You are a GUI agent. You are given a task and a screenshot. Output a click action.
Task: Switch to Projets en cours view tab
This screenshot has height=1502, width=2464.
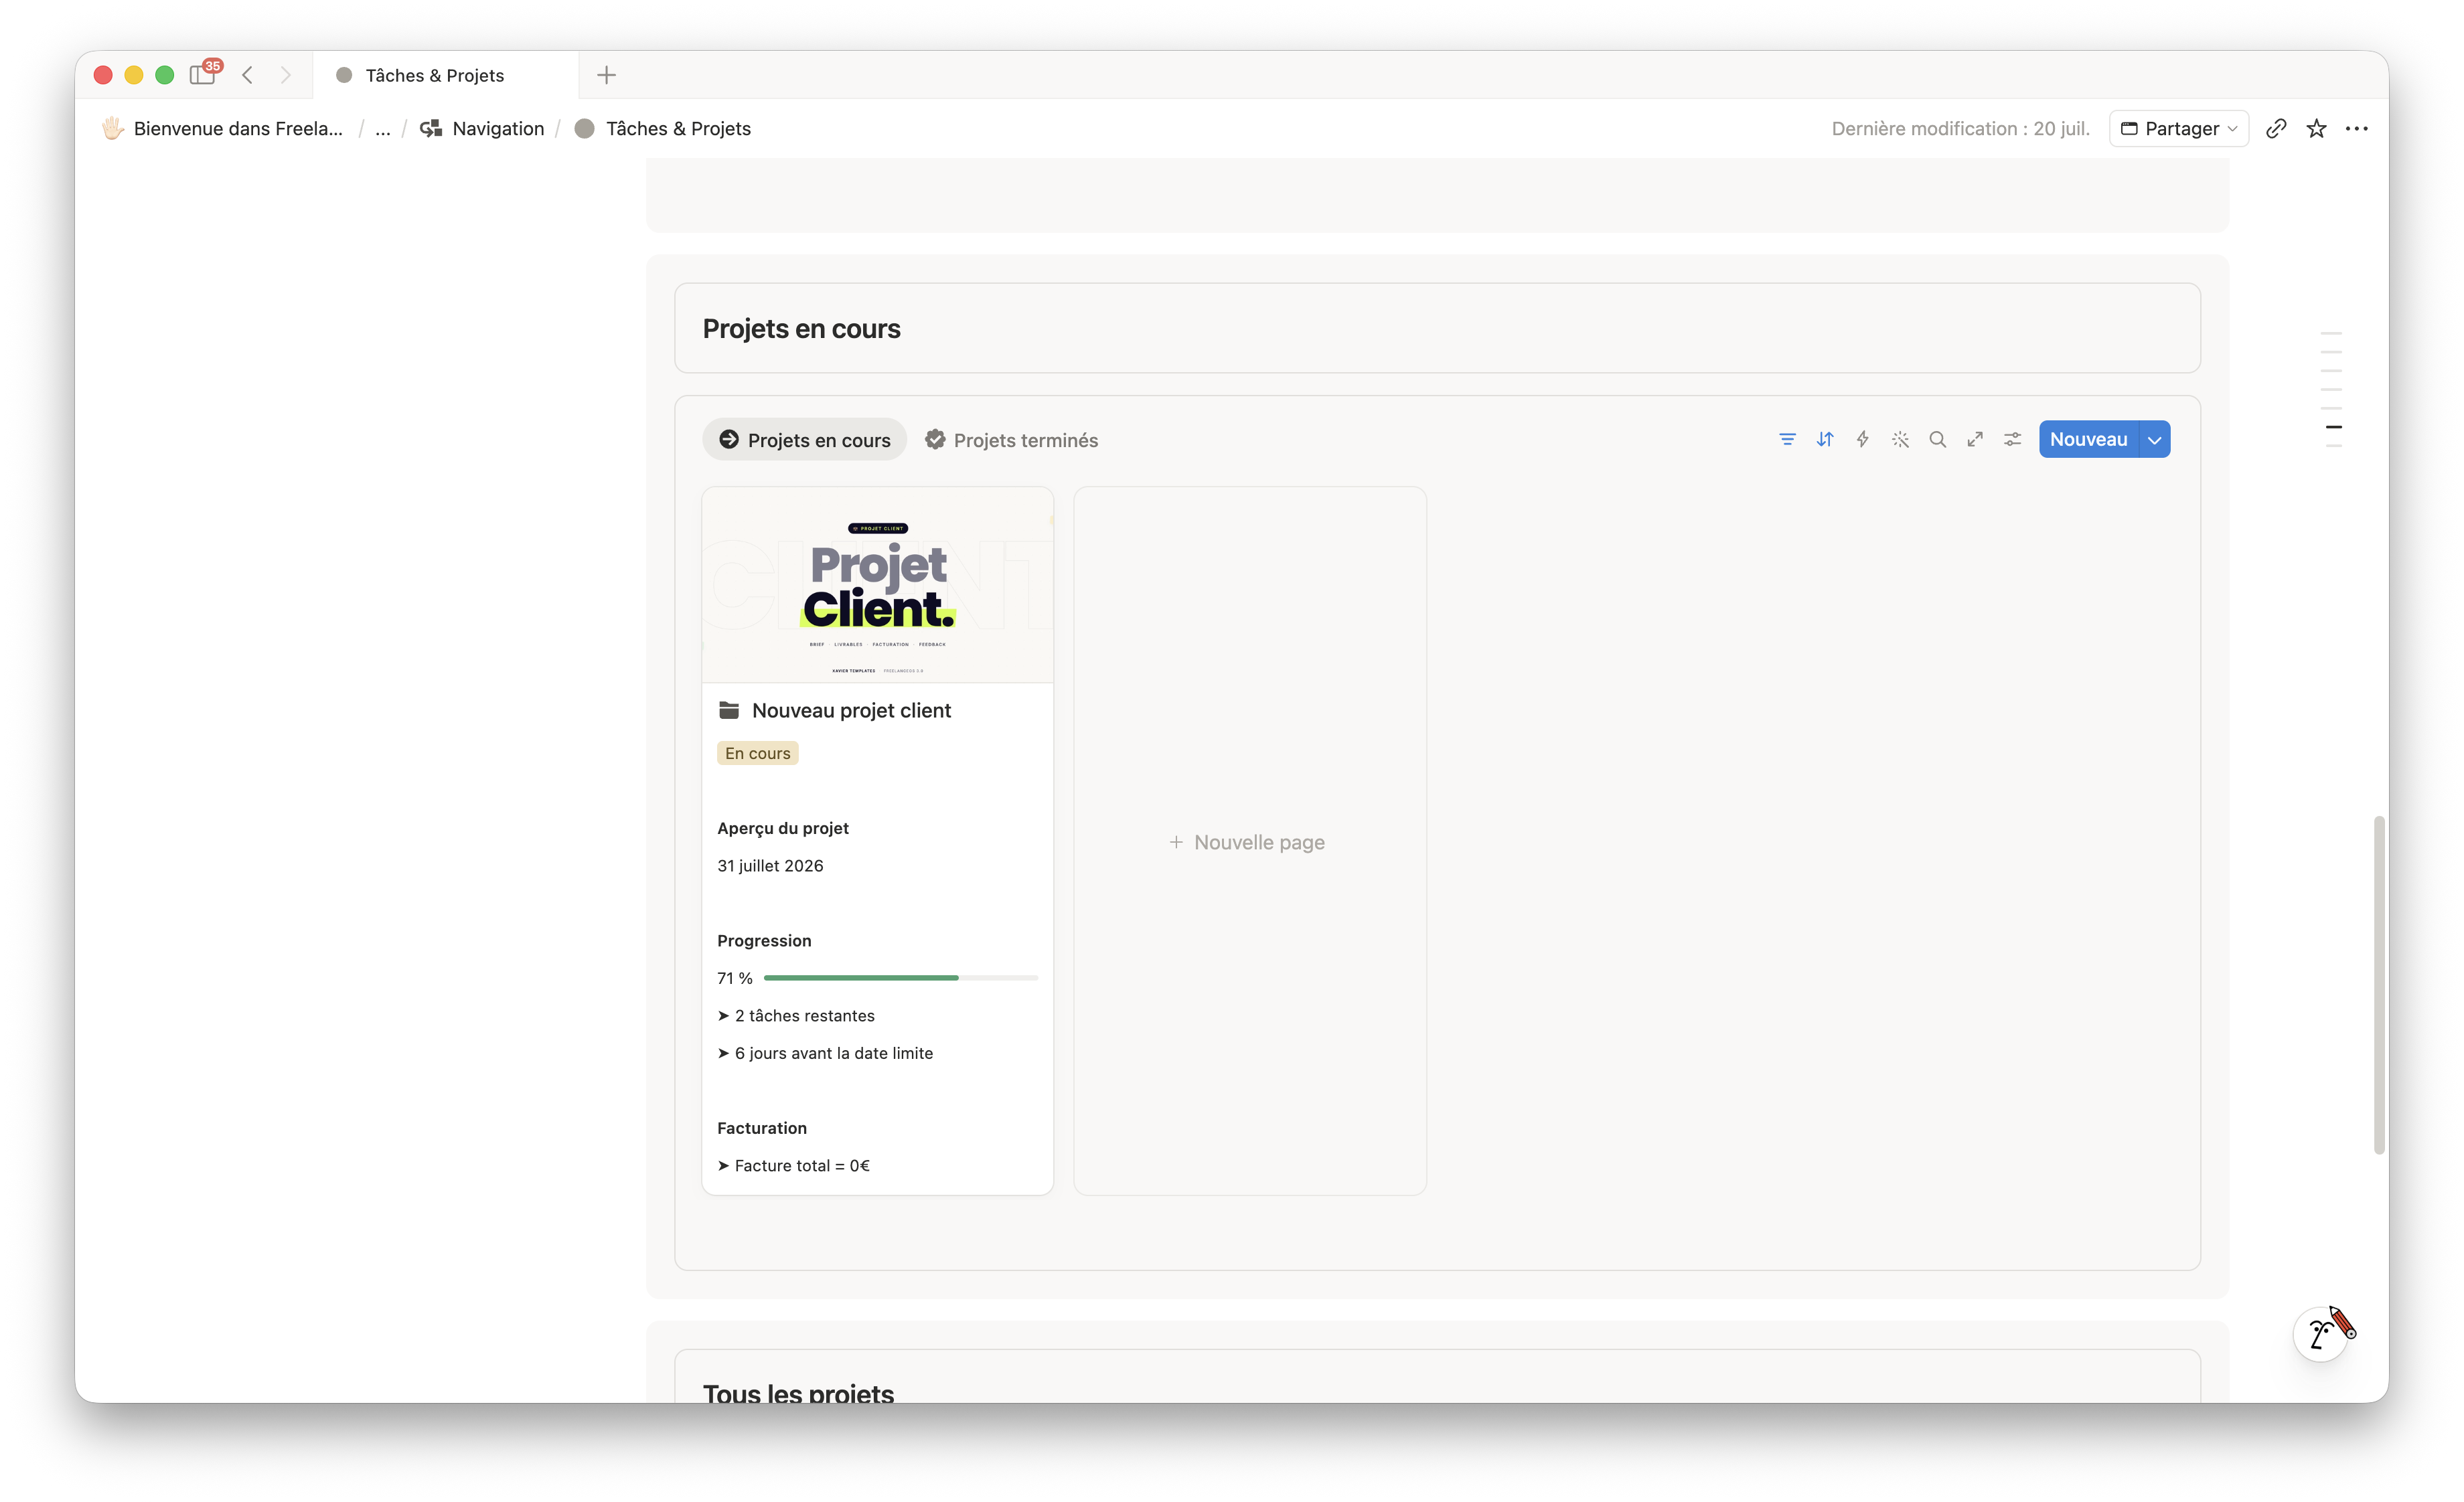pyautogui.click(x=805, y=440)
